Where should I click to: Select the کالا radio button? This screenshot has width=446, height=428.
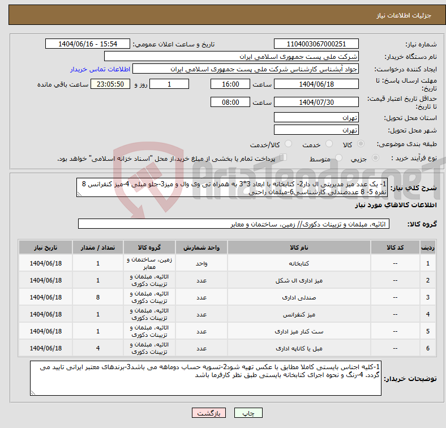[x=361, y=144]
